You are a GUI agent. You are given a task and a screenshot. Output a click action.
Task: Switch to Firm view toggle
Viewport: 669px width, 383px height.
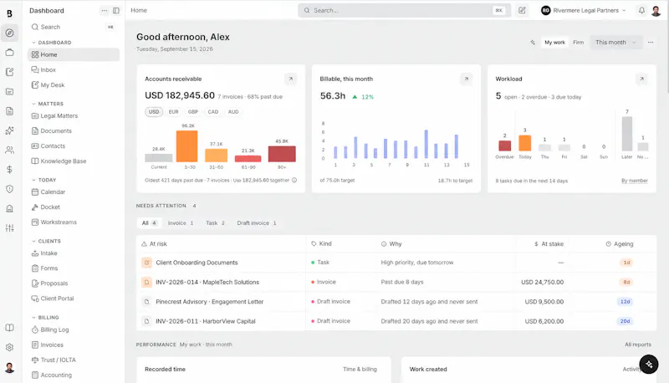pyautogui.click(x=578, y=42)
